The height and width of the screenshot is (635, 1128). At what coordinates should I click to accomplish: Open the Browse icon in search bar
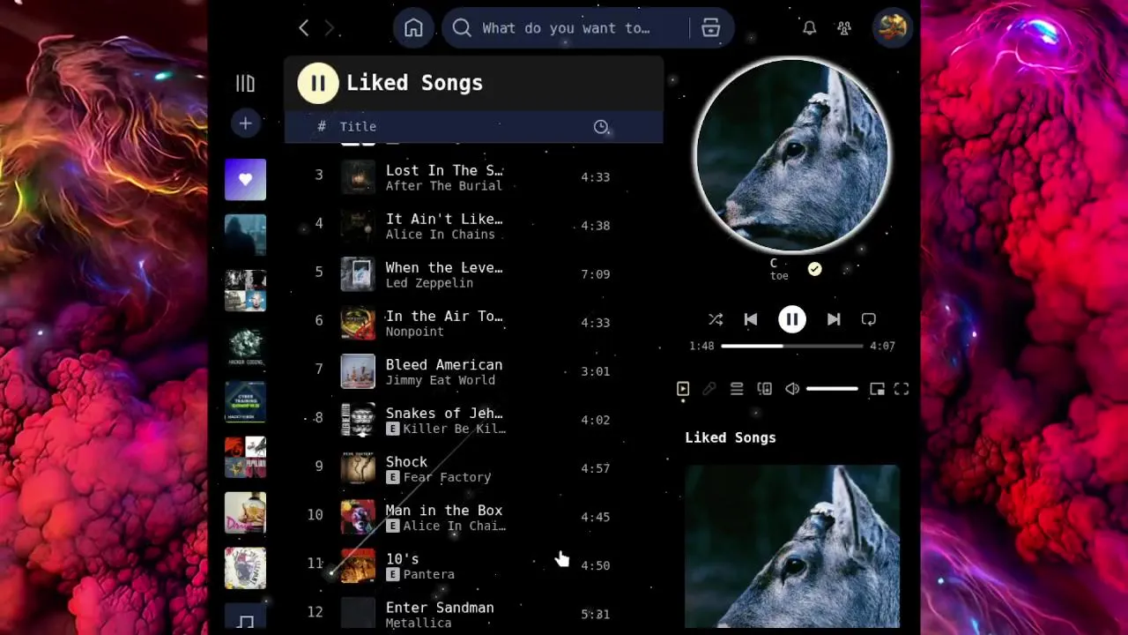tap(710, 28)
